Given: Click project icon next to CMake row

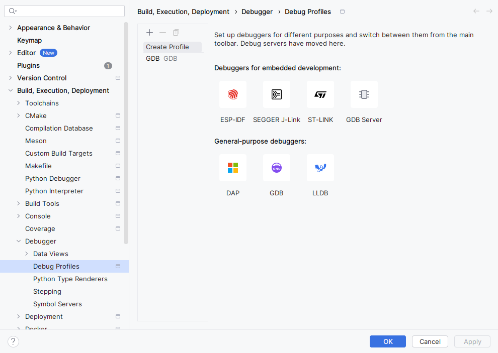Looking at the screenshot, I should (118, 116).
